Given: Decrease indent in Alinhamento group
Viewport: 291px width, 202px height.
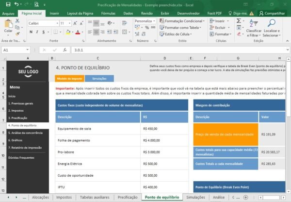Looking at the screenshot, I should [110, 32].
